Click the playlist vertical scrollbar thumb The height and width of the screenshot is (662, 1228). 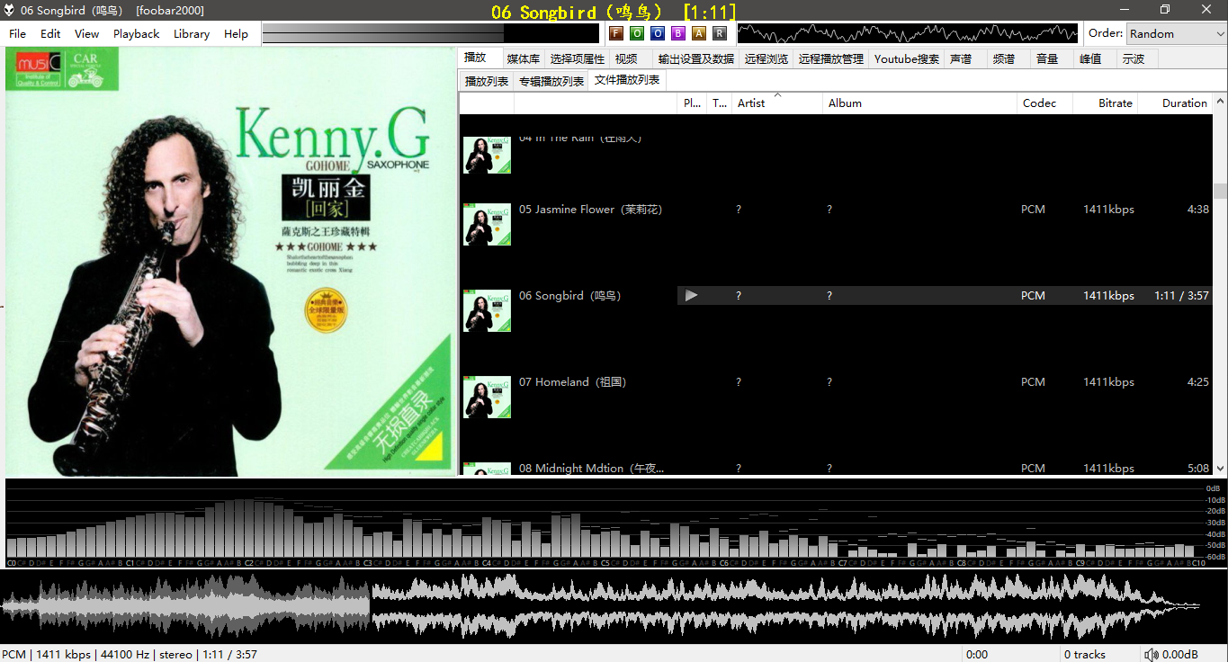(x=1220, y=191)
